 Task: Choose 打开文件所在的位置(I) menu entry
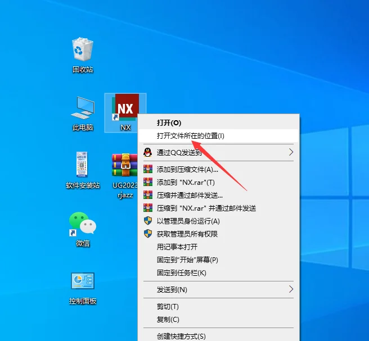(x=218, y=135)
